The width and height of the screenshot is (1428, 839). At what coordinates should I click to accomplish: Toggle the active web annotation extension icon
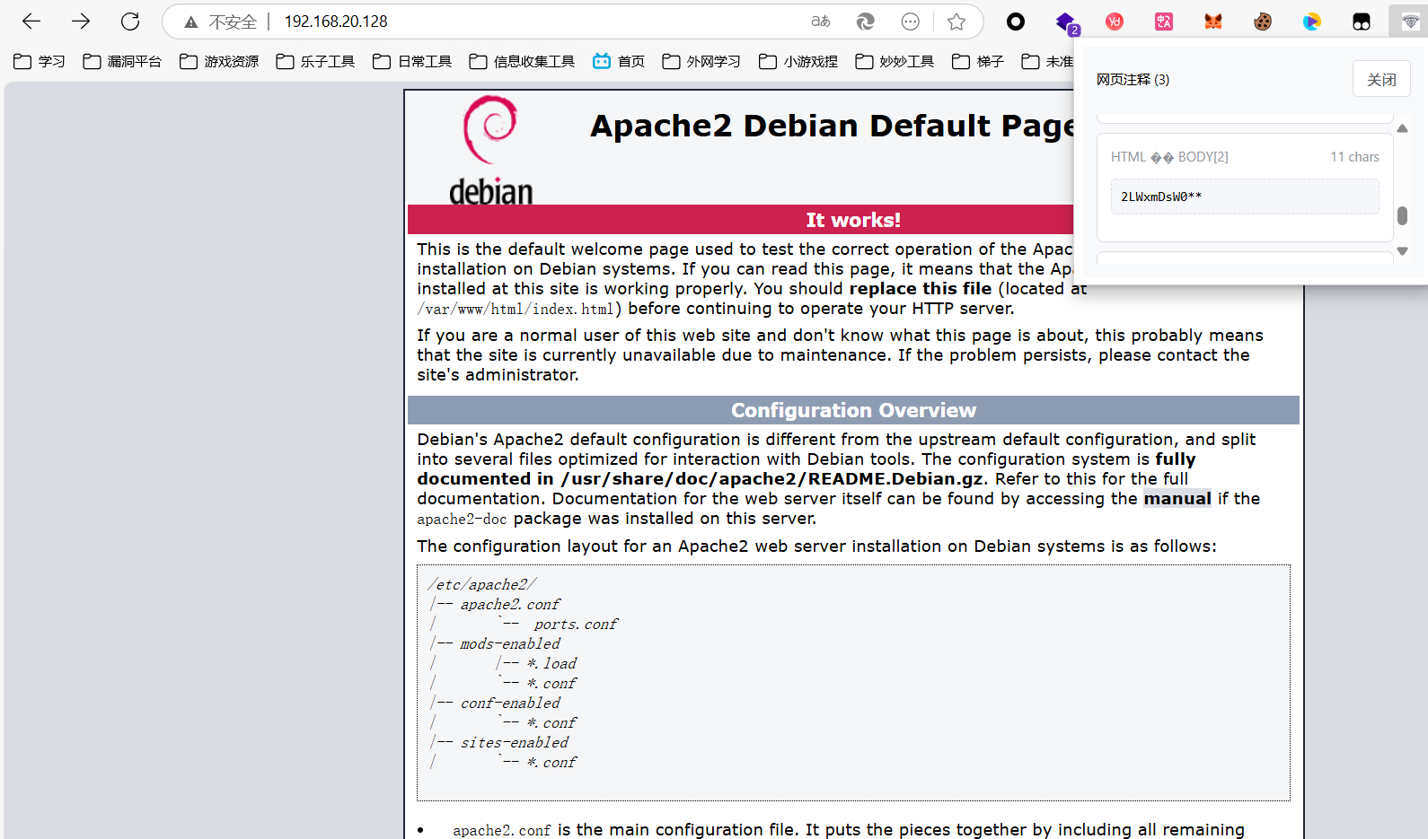click(x=1410, y=22)
